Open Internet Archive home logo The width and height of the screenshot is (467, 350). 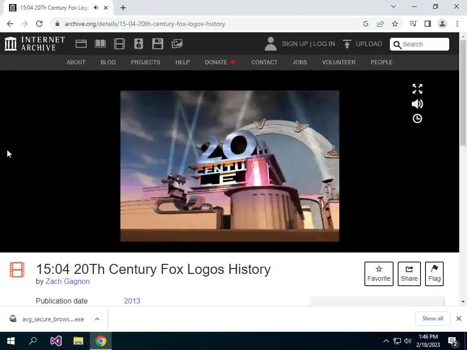coord(35,44)
